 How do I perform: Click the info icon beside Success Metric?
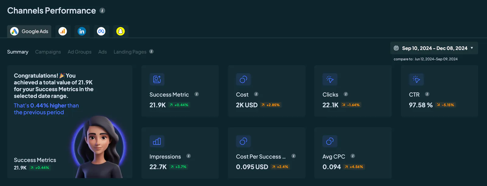(x=197, y=94)
